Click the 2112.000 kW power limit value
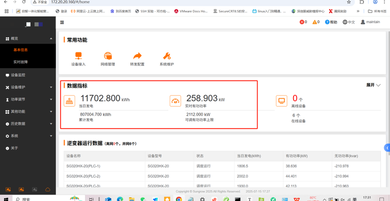The image size is (390, 201). pyautogui.click(x=198, y=115)
